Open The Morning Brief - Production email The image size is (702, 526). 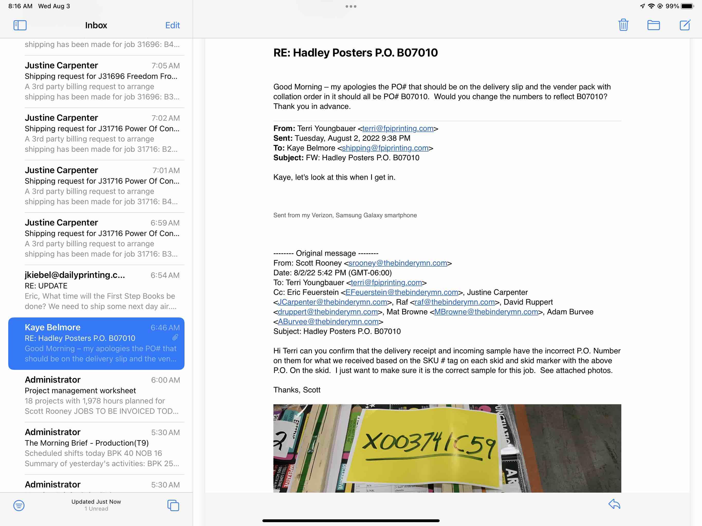point(101,447)
